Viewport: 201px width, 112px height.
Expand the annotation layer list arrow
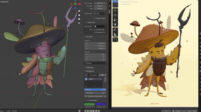[x=86, y=86]
